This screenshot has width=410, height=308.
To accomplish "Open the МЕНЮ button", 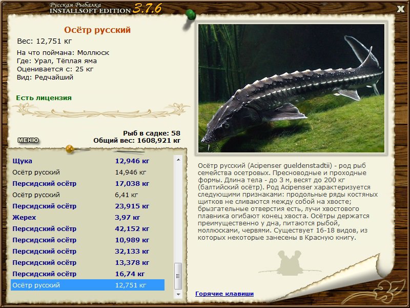I will pyautogui.click(x=28, y=140).
